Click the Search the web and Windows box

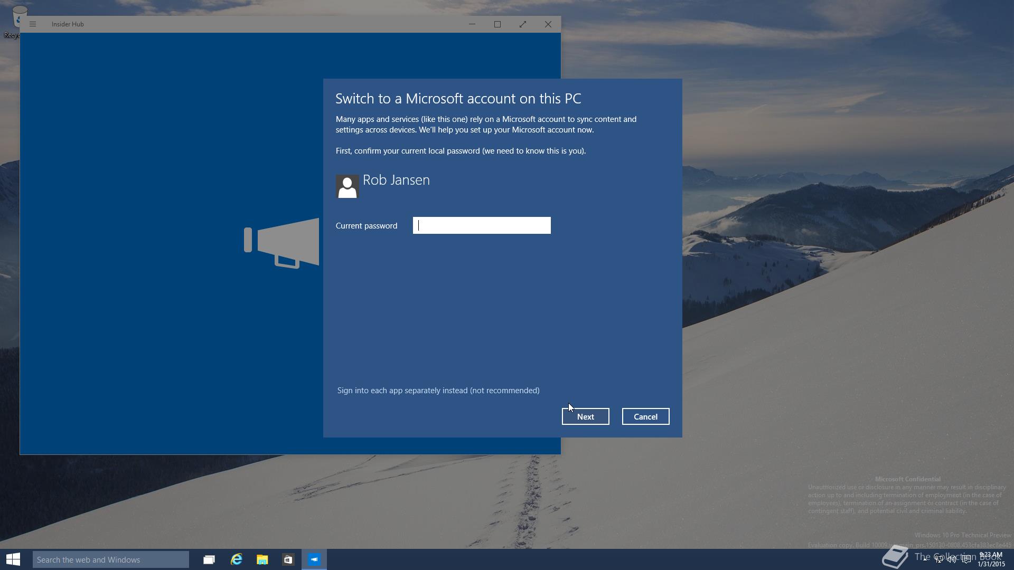(111, 559)
